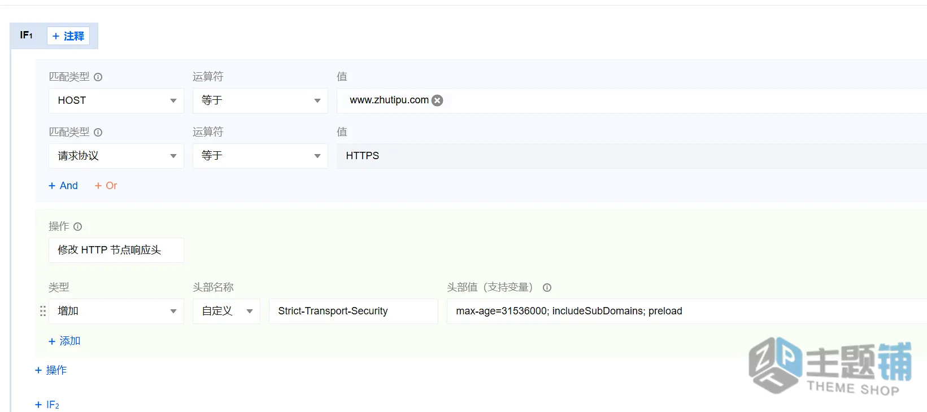Open the HOST match type dropdown
This screenshot has width=927, height=412.
point(116,100)
